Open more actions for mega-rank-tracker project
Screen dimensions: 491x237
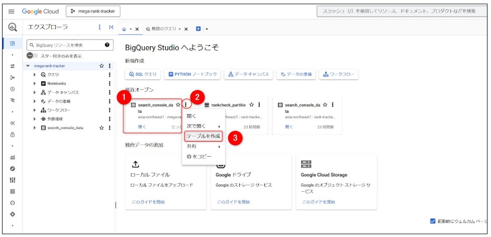click(110, 66)
